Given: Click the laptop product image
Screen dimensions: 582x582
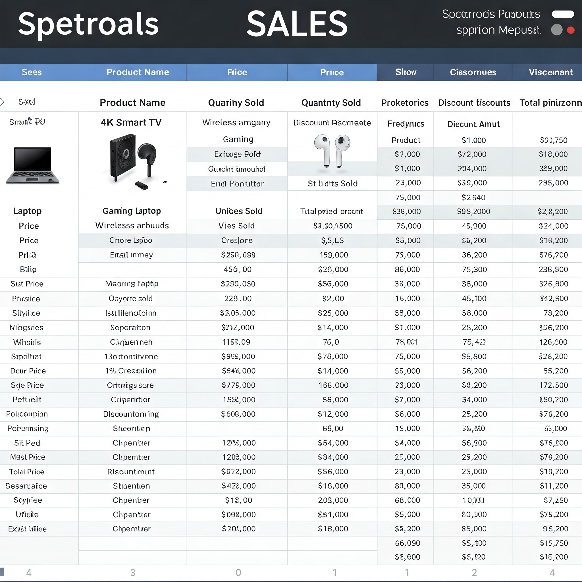Looking at the screenshot, I should pyautogui.click(x=32, y=165).
